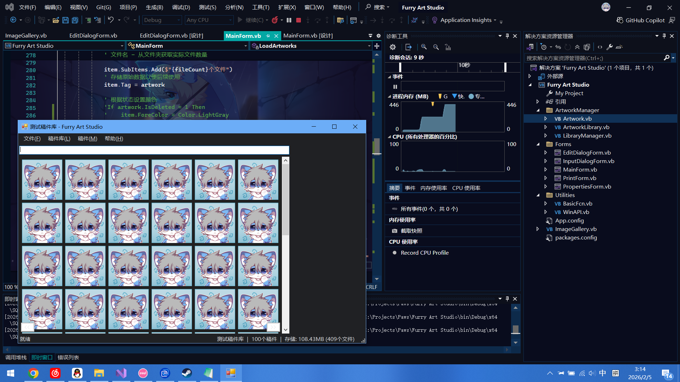The width and height of the screenshot is (680, 382).
Task: Open the EditDialogForm.vb editor tab
Action: pos(93,36)
